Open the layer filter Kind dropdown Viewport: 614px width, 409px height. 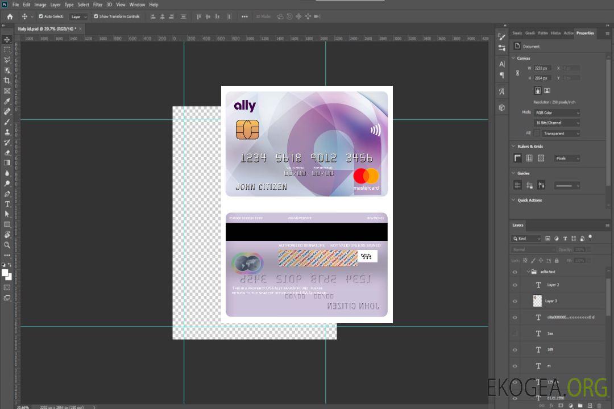pos(526,239)
